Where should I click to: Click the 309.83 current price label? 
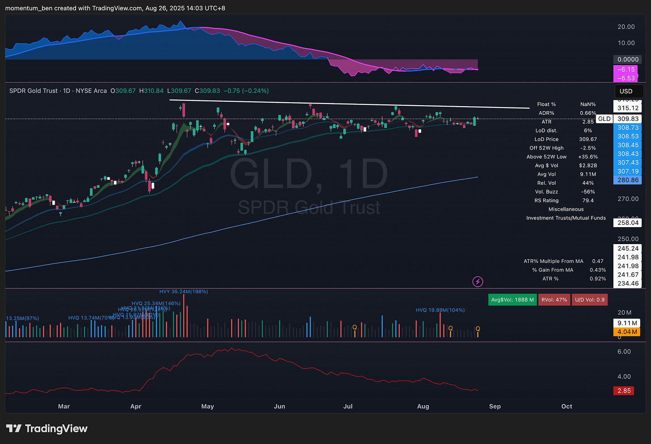(628, 119)
